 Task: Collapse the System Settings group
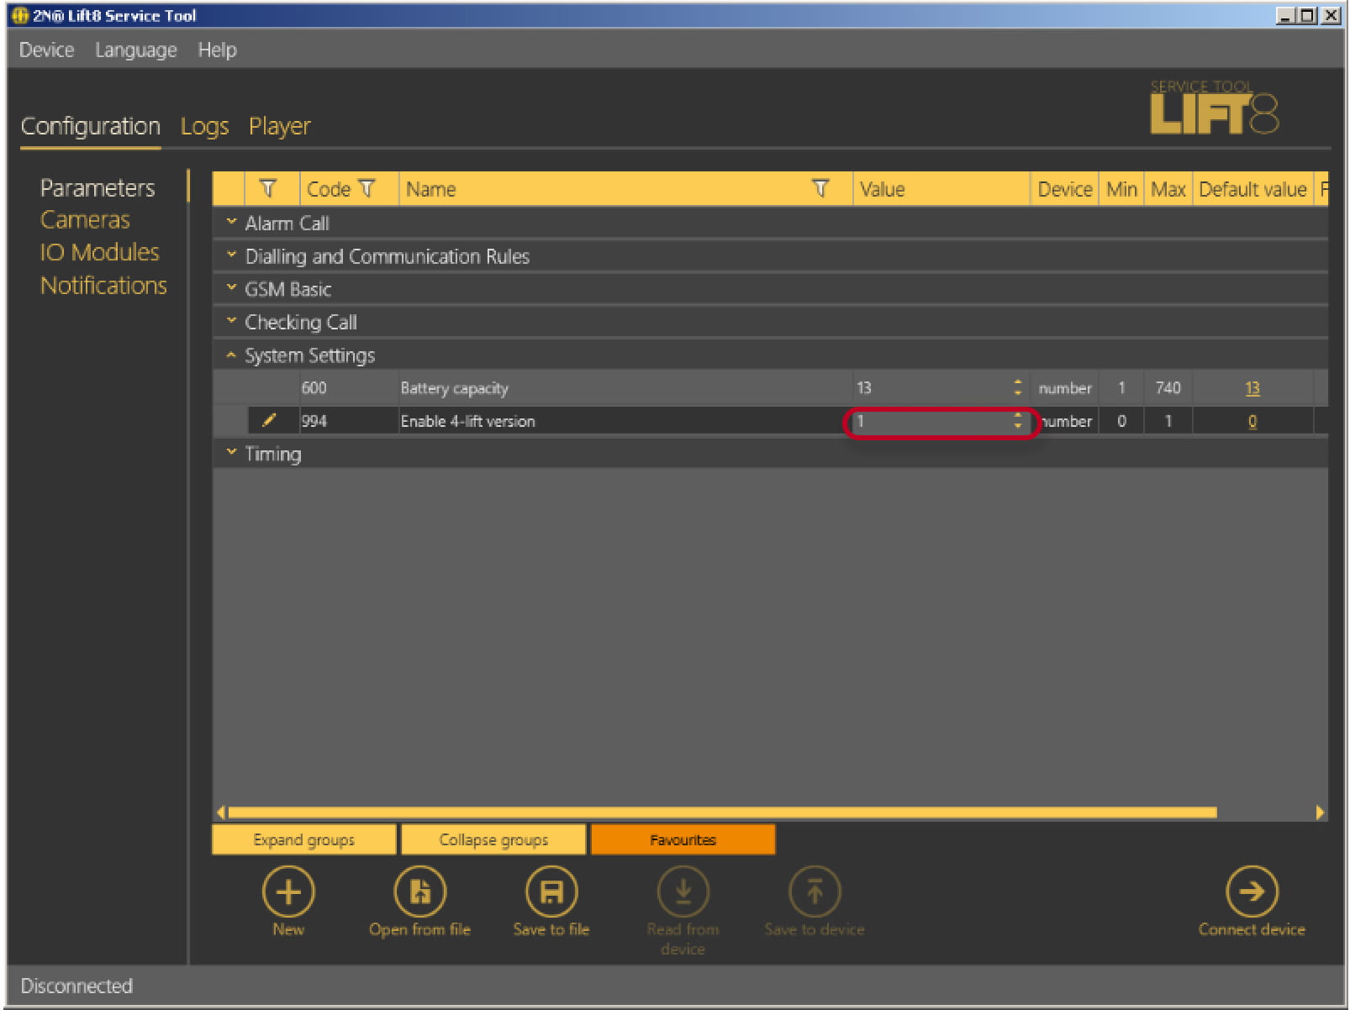[231, 355]
